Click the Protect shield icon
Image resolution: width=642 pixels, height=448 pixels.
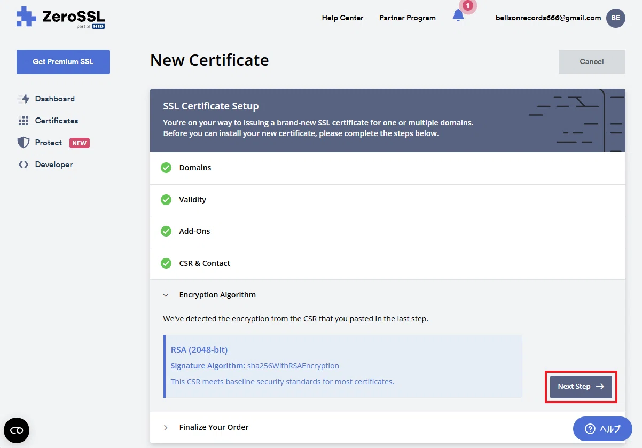24,143
